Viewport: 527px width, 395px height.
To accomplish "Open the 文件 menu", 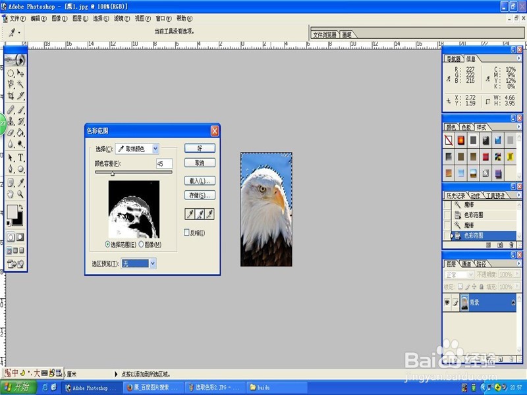I will pyautogui.click(x=18, y=18).
